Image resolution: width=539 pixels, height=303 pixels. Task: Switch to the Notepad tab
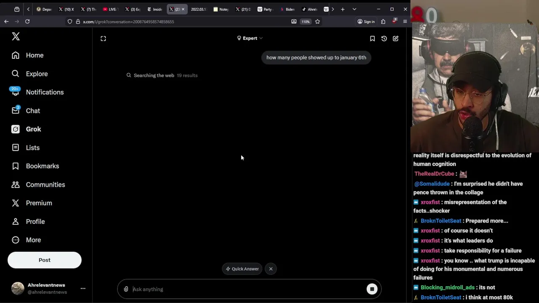(221, 9)
